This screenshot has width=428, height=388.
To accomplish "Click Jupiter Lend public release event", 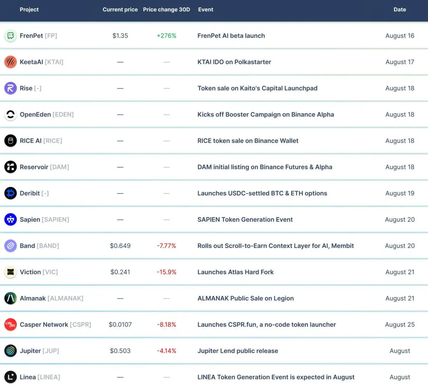I will point(238,351).
